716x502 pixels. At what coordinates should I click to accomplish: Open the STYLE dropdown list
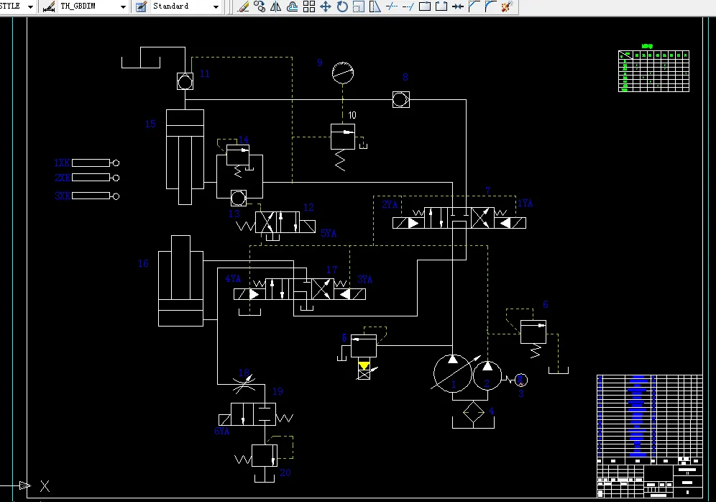[31, 7]
